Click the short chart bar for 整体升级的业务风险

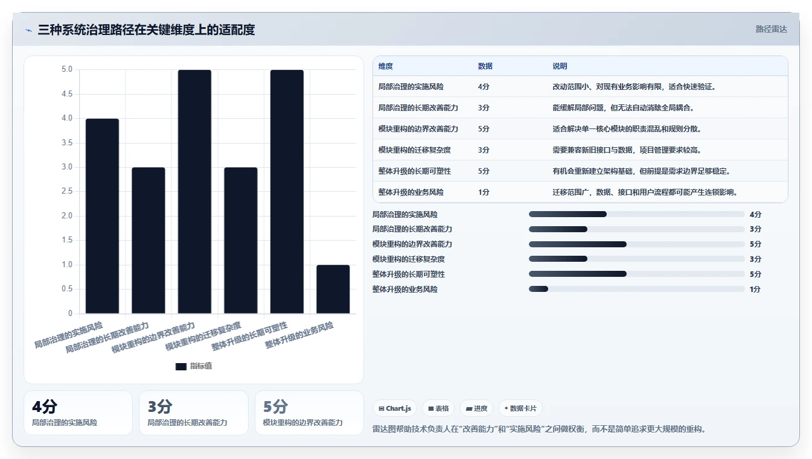pos(333,289)
